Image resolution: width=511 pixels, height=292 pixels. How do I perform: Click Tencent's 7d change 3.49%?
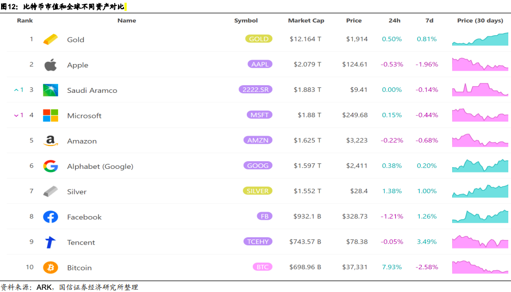427,242
